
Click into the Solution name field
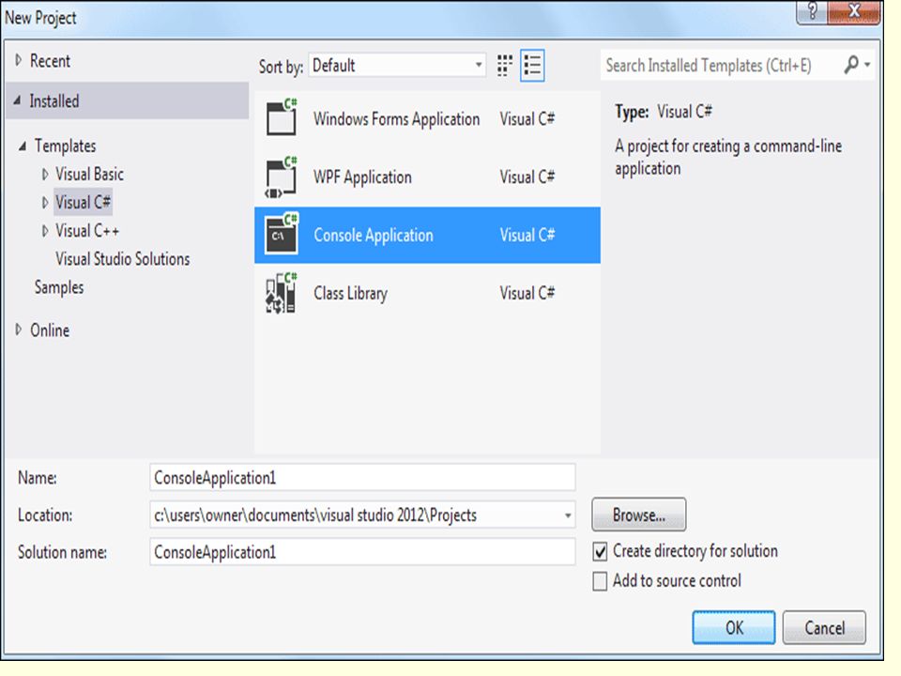click(x=362, y=552)
